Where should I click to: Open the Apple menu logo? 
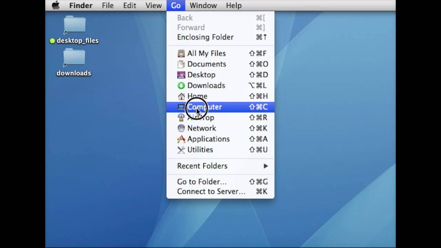coord(55,5)
